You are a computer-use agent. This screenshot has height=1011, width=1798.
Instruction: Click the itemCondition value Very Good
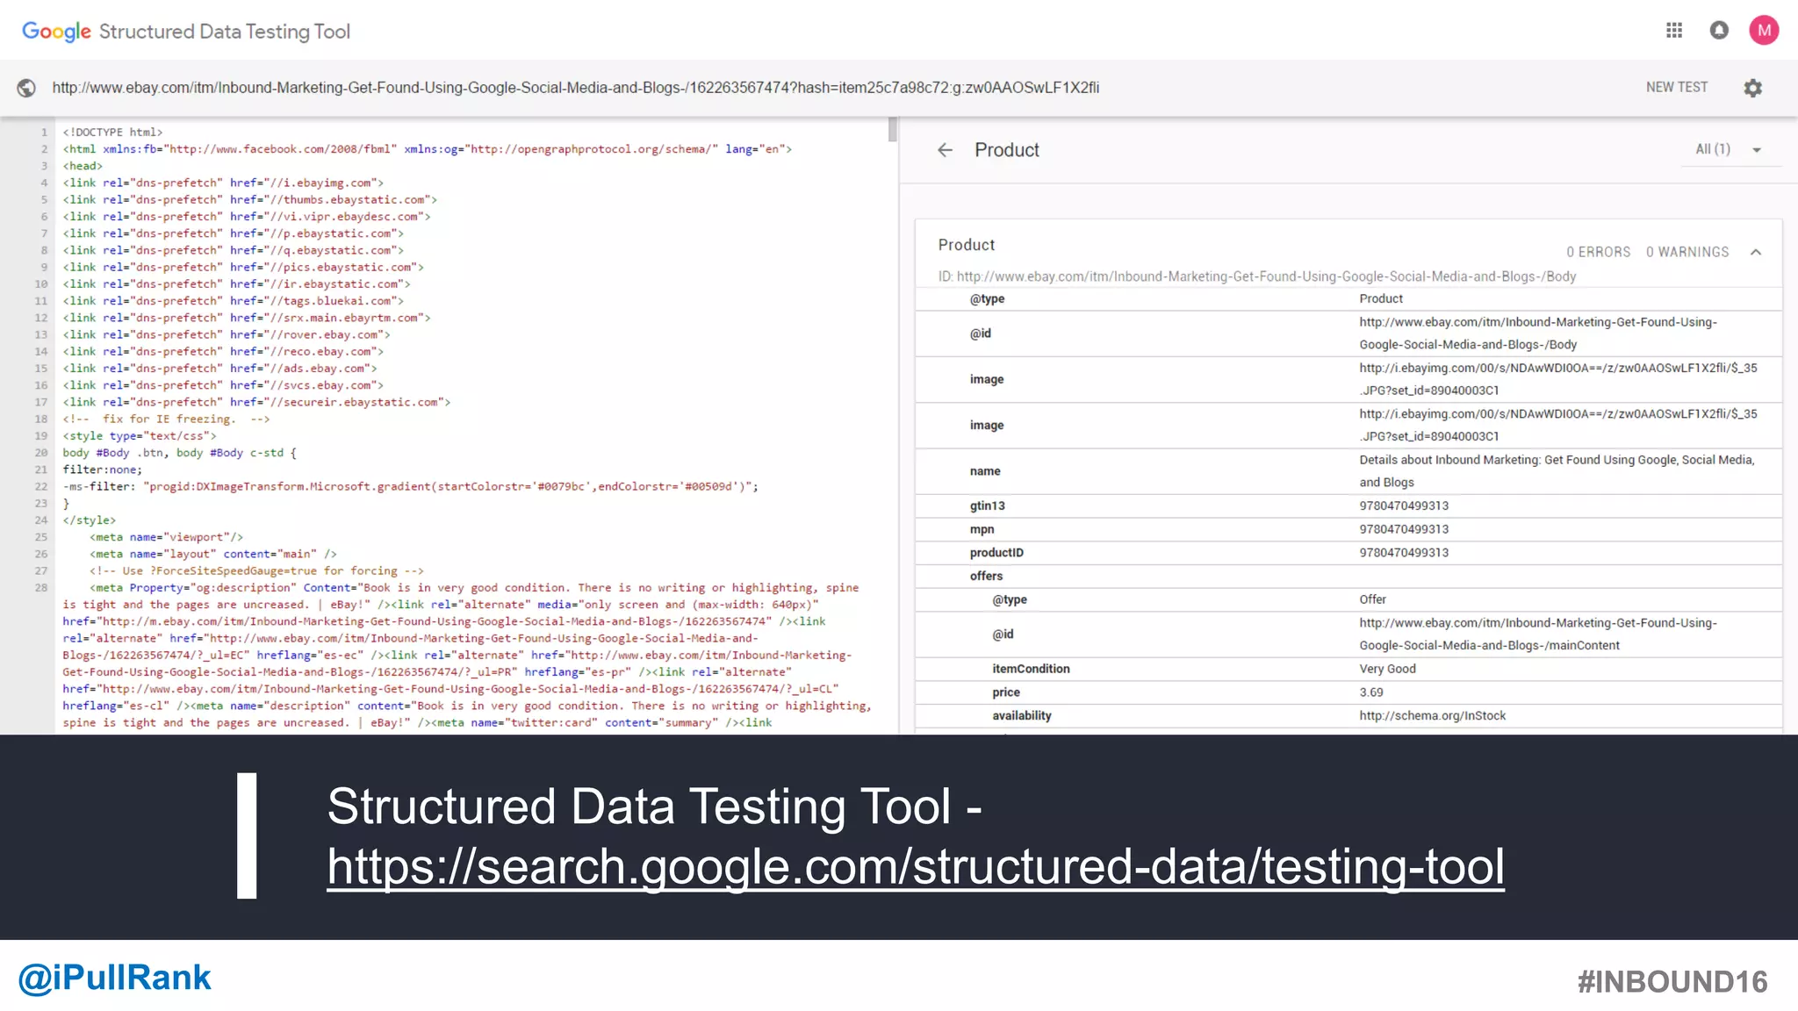coord(1387,669)
